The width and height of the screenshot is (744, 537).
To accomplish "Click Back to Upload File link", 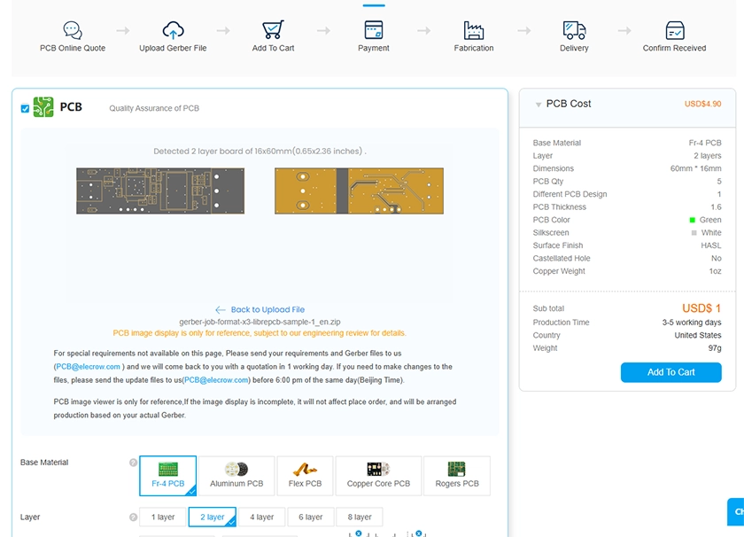I will (x=267, y=309).
